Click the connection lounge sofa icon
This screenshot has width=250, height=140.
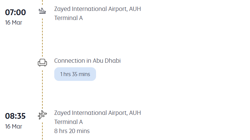pos(42,62)
